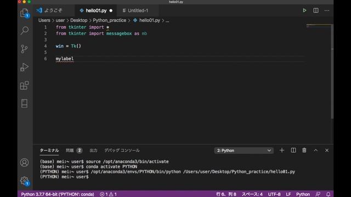Click on mylabel in line 6

(65, 59)
